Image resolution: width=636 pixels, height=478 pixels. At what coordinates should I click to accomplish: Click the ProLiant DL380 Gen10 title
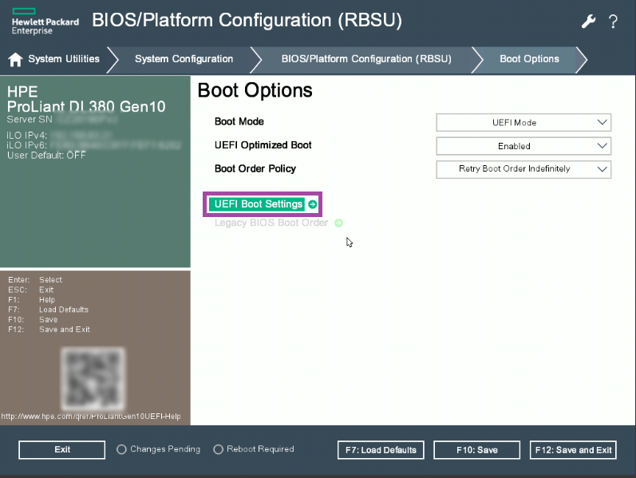(86, 107)
